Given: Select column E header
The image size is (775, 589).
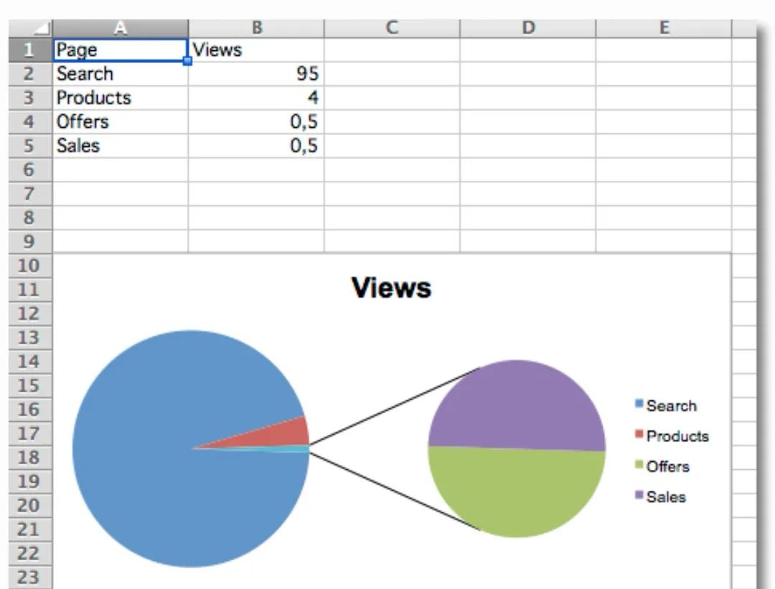Looking at the screenshot, I should tap(664, 28).
